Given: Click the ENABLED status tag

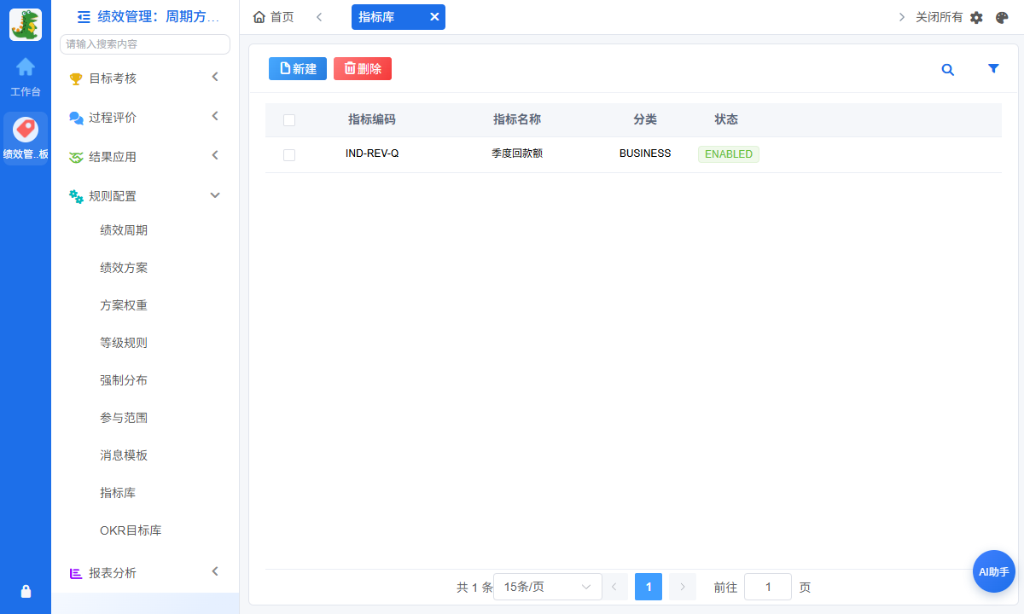Looking at the screenshot, I should (x=729, y=154).
